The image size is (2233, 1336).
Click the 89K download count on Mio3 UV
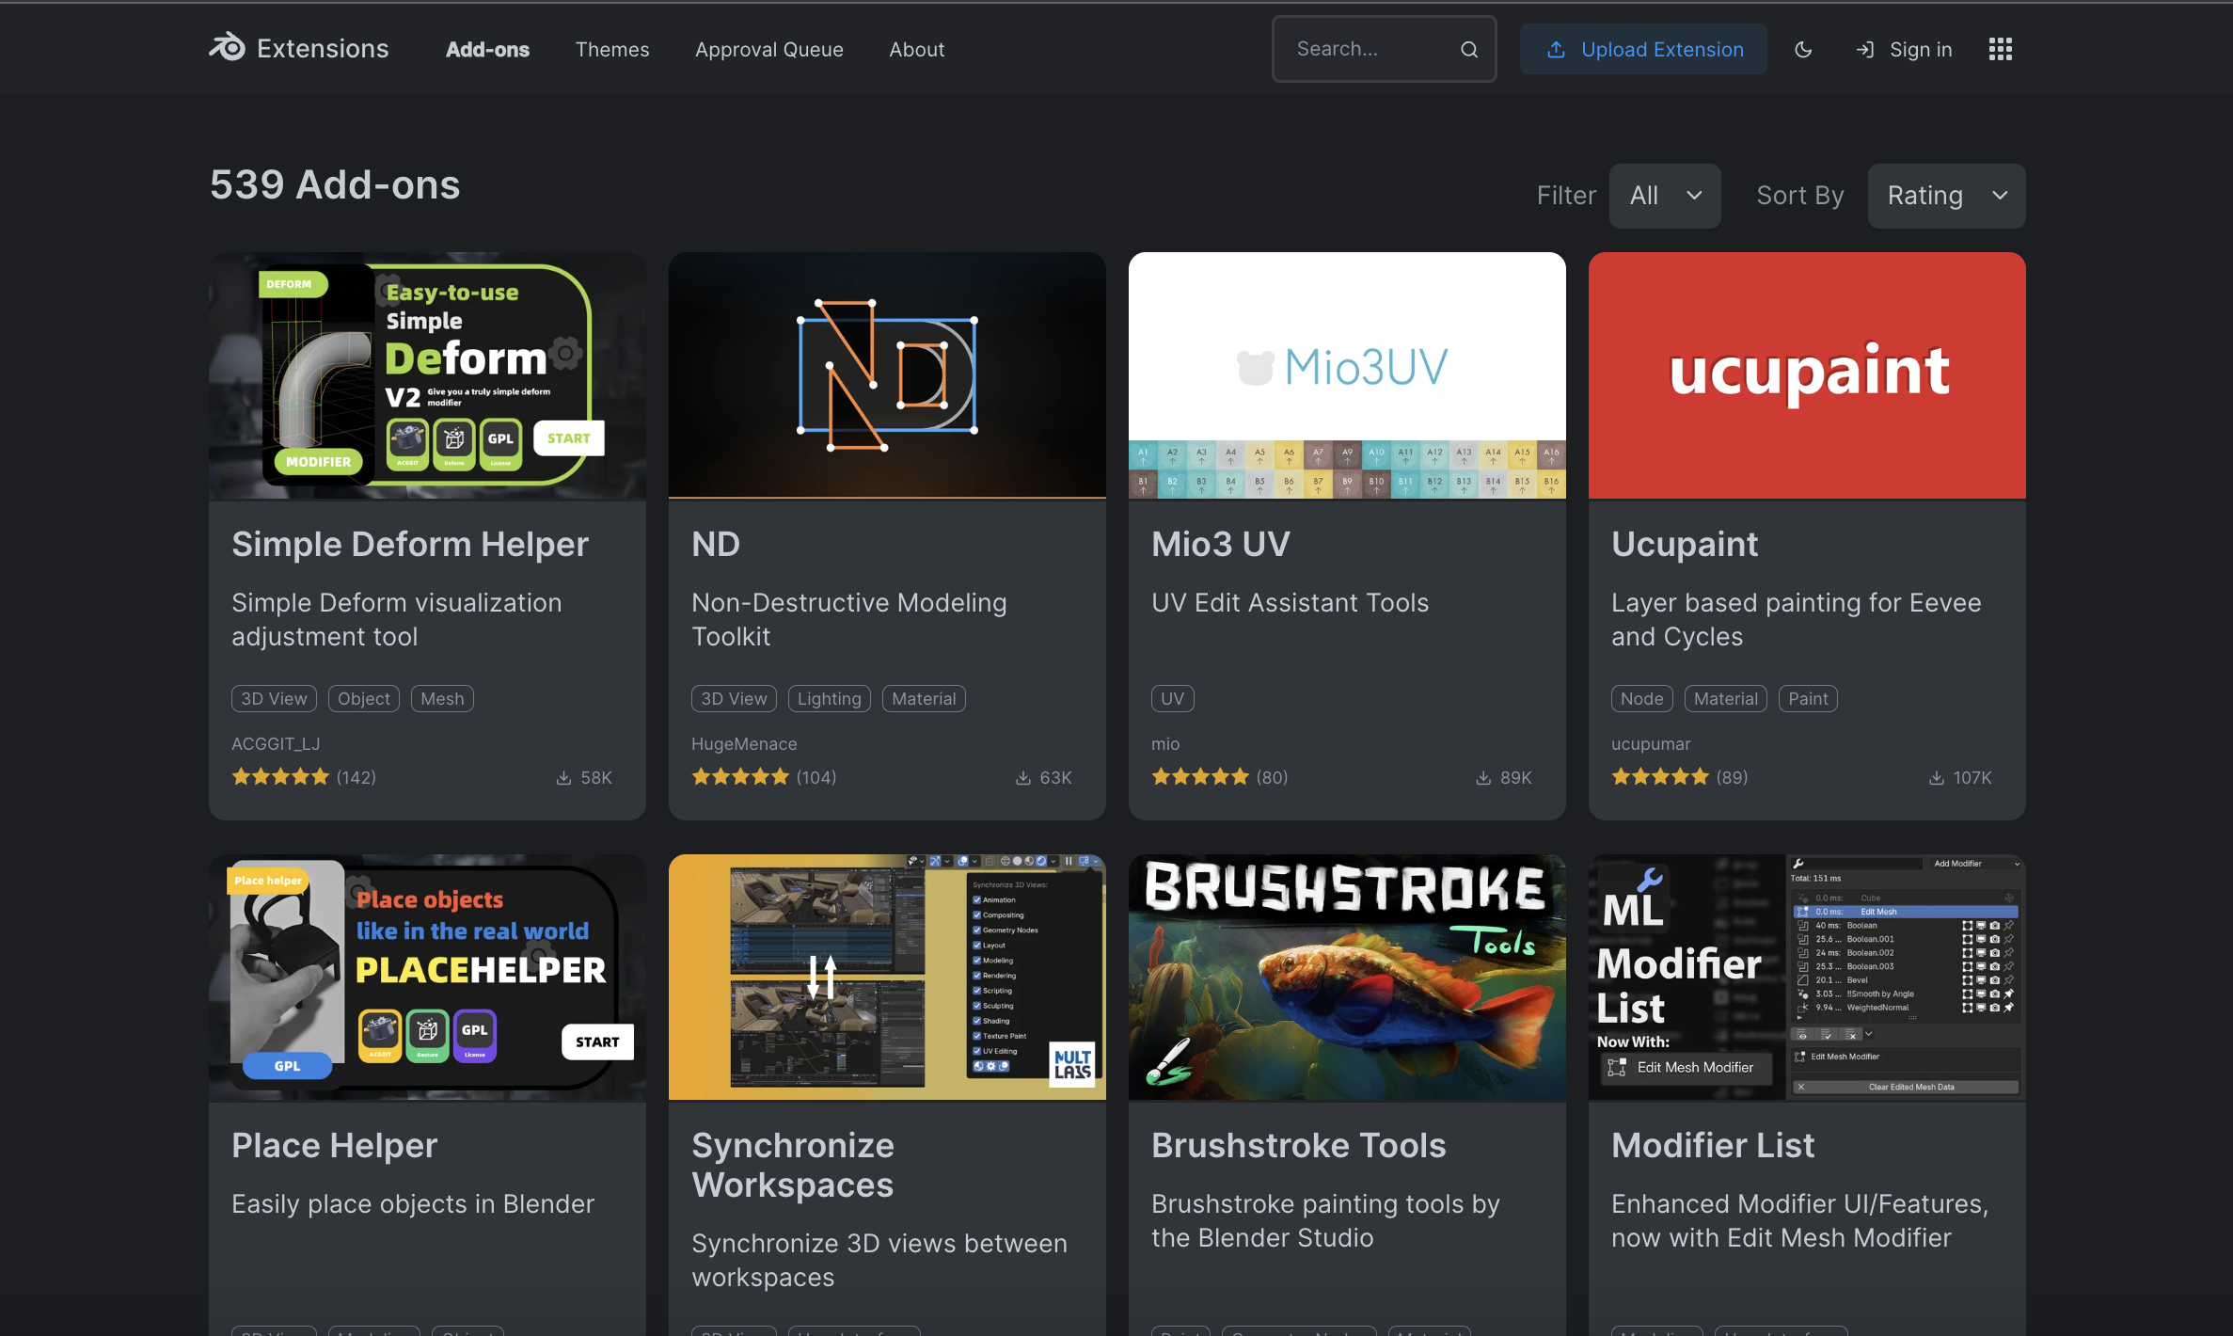(1516, 778)
